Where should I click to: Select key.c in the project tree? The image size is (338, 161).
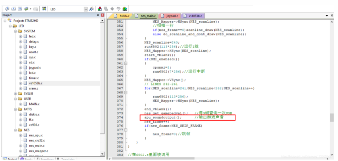tap(33, 47)
